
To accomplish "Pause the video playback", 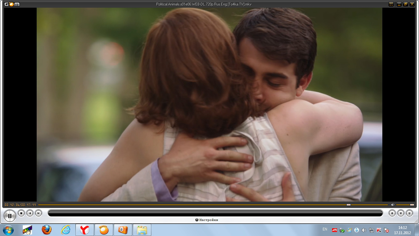I will click(10, 216).
